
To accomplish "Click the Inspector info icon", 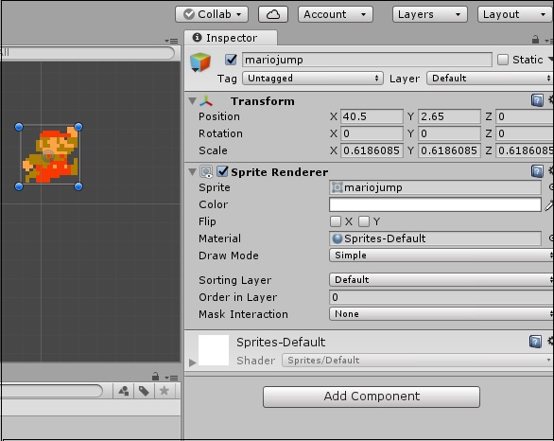I will tap(198, 37).
